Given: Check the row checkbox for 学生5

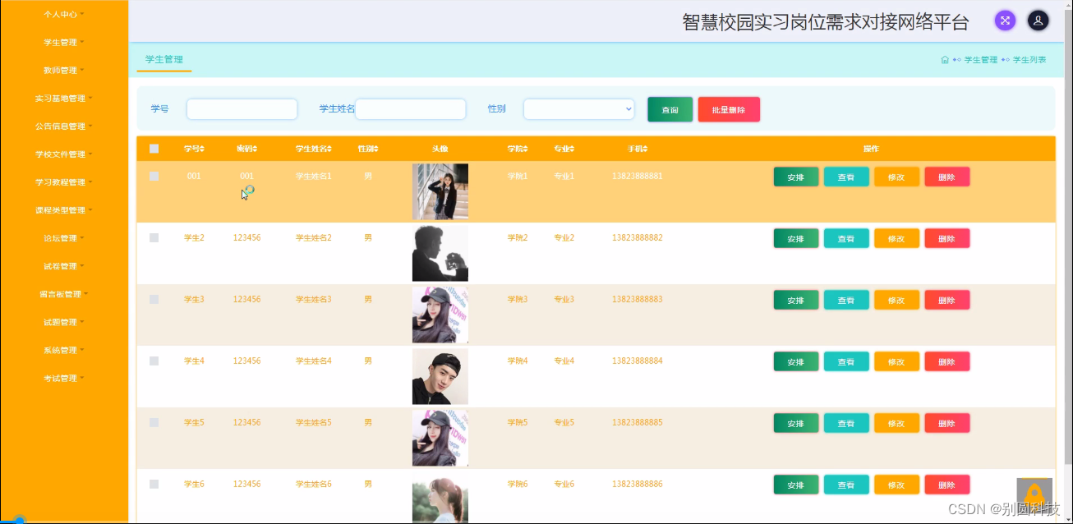Looking at the screenshot, I should (x=154, y=422).
